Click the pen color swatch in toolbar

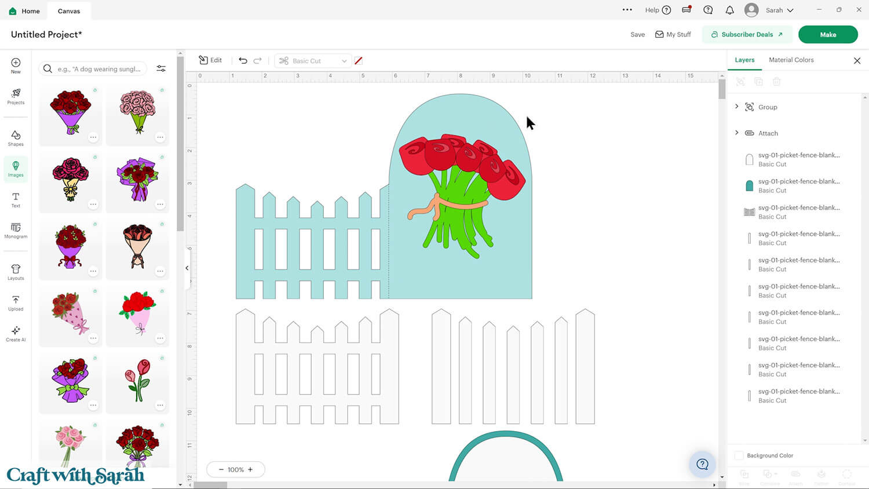coord(359,61)
